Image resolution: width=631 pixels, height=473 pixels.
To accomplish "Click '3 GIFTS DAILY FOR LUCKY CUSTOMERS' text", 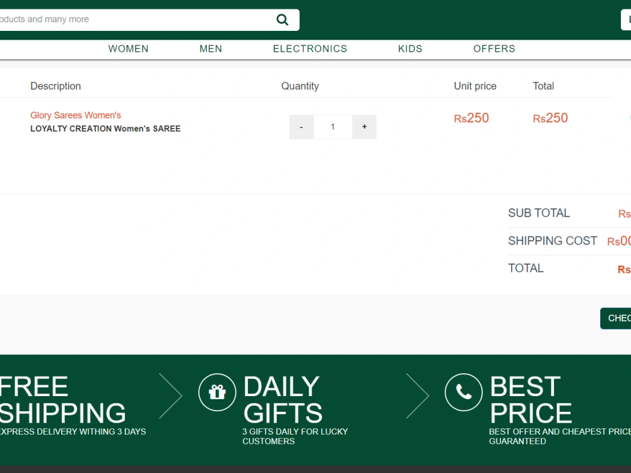I will coord(295,436).
